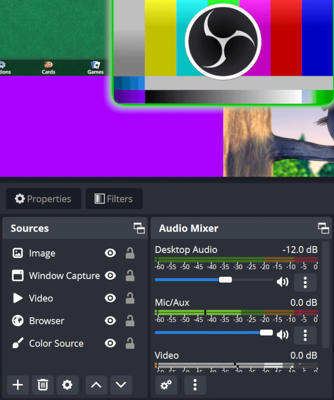Lock the Video source
This screenshot has width=334, height=400.
coord(130,298)
